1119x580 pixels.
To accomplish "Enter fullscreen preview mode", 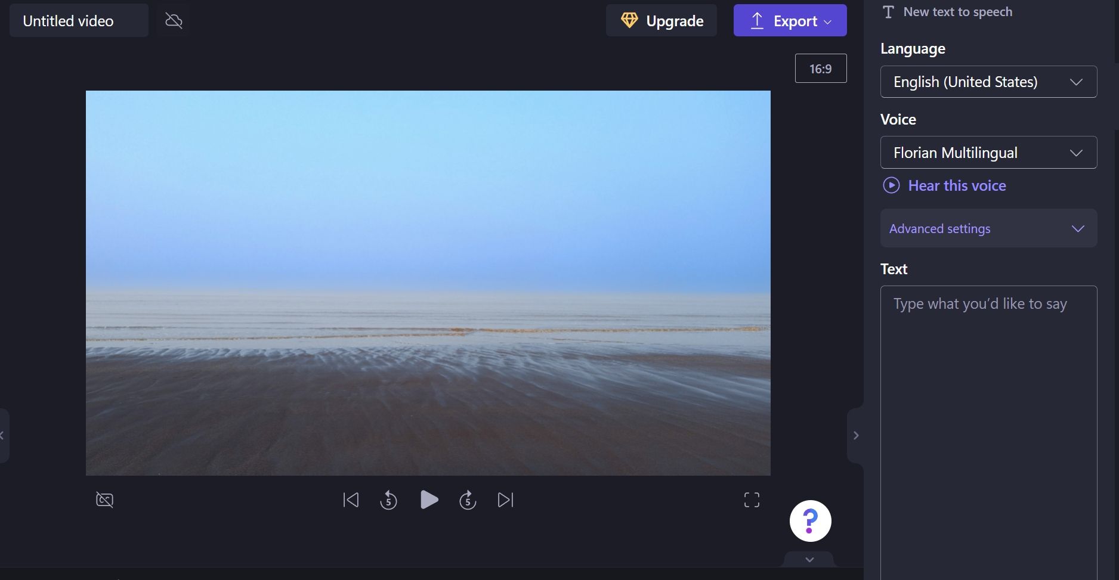I will click(752, 500).
